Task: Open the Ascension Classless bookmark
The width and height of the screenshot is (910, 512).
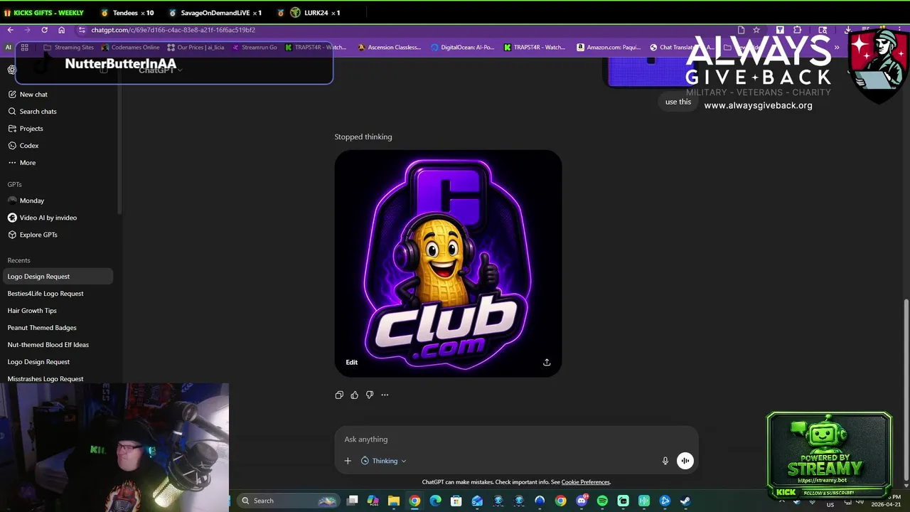Action: point(390,48)
